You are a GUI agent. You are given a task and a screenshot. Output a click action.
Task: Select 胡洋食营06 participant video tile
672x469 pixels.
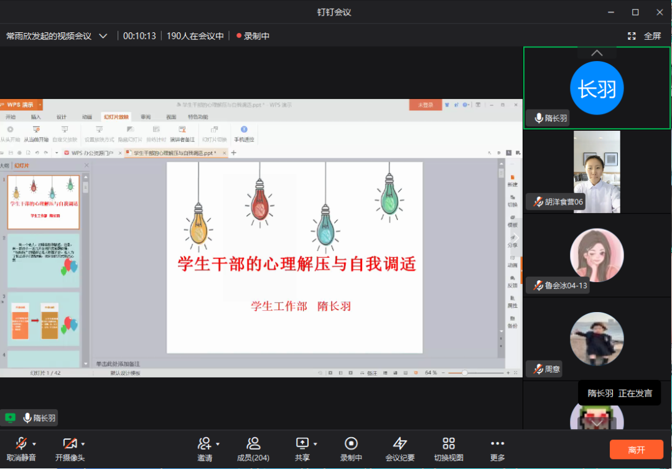coord(596,171)
